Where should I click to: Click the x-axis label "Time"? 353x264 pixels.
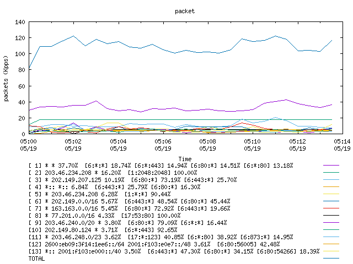coord(185,159)
